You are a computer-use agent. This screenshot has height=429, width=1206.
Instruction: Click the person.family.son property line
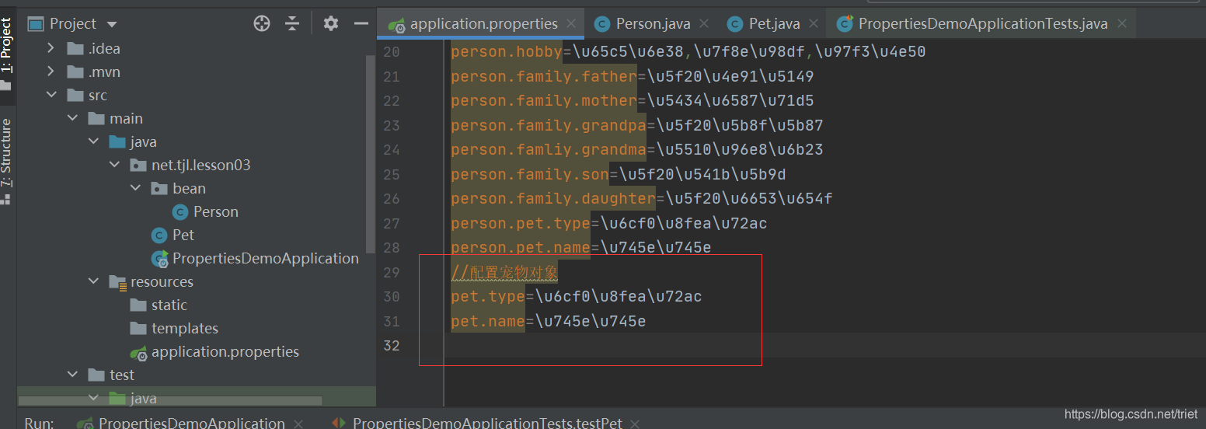(618, 174)
